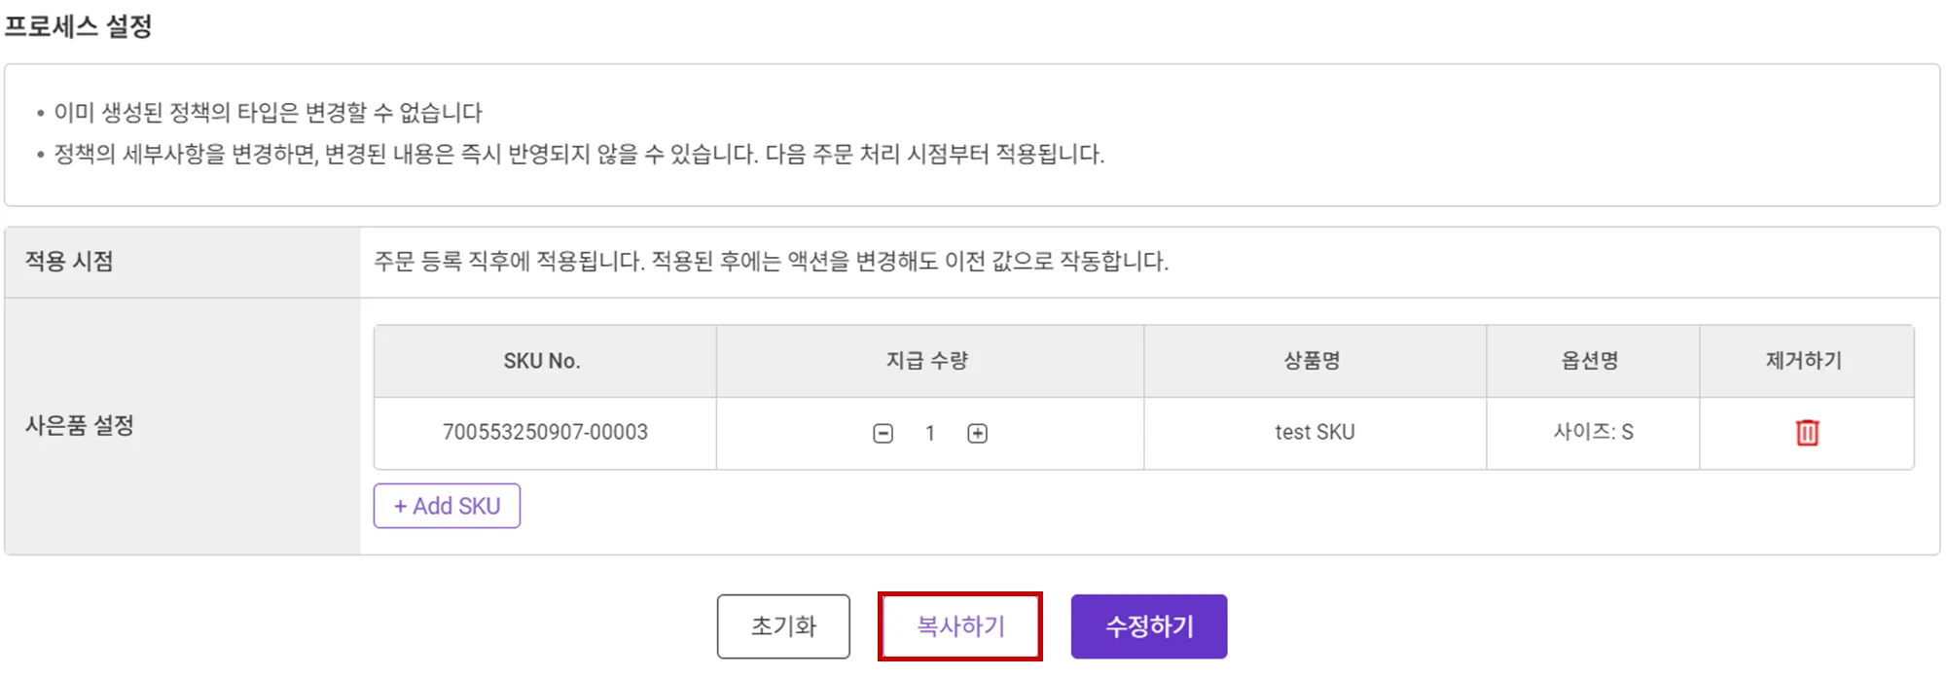Image resolution: width=1946 pixels, height=677 pixels.
Task: Click the red trash delete icon
Action: tap(1806, 433)
